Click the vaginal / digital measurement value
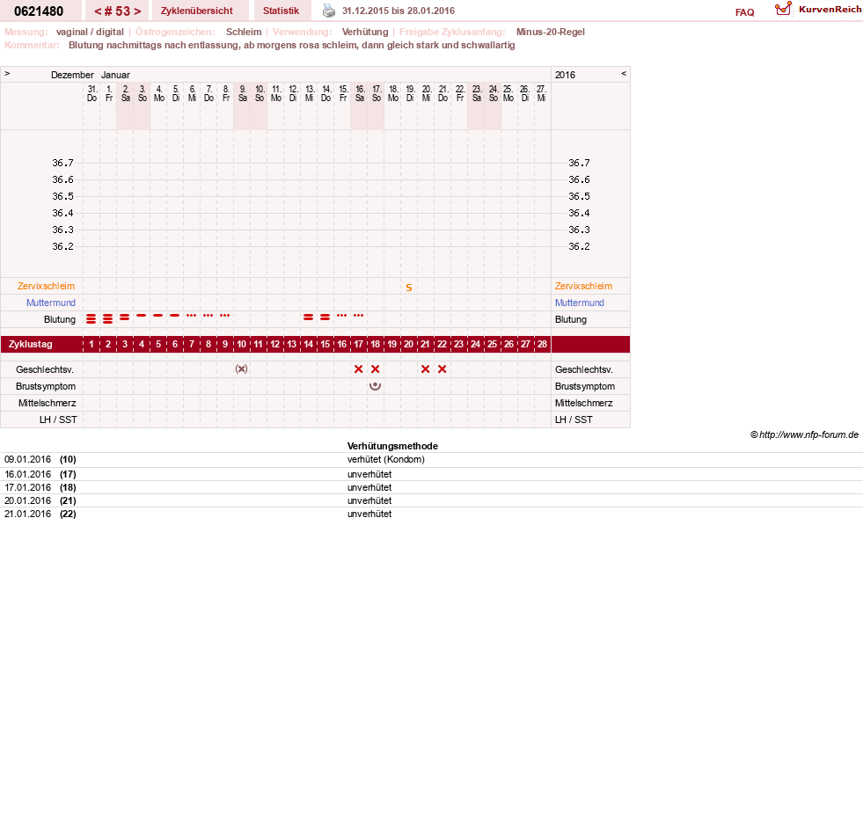 [90, 32]
